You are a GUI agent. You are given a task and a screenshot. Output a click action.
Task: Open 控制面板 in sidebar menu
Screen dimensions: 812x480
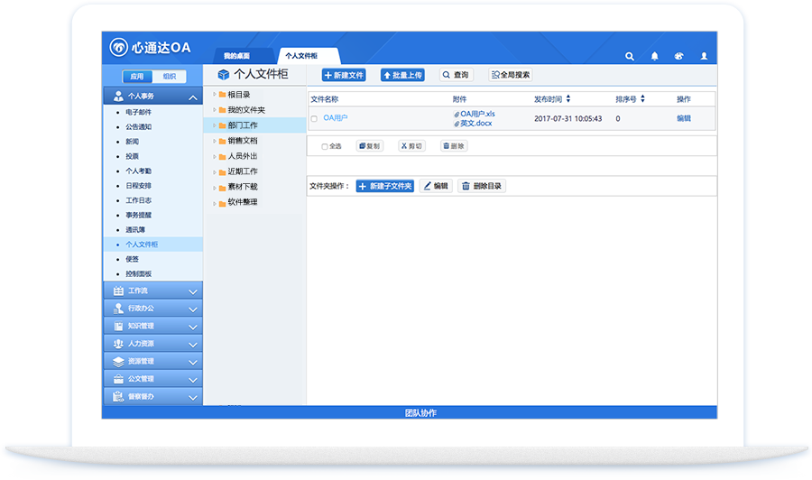139,274
